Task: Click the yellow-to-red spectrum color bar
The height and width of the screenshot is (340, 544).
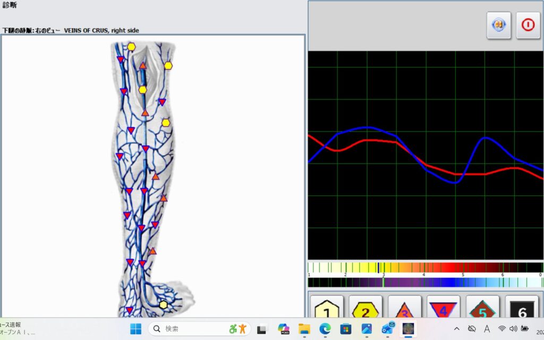Action: [x=425, y=267]
